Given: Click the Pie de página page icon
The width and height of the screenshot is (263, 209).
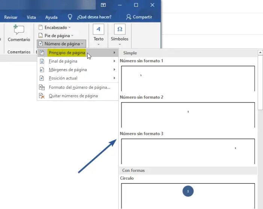Looking at the screenshot, I should click(41, 36).
